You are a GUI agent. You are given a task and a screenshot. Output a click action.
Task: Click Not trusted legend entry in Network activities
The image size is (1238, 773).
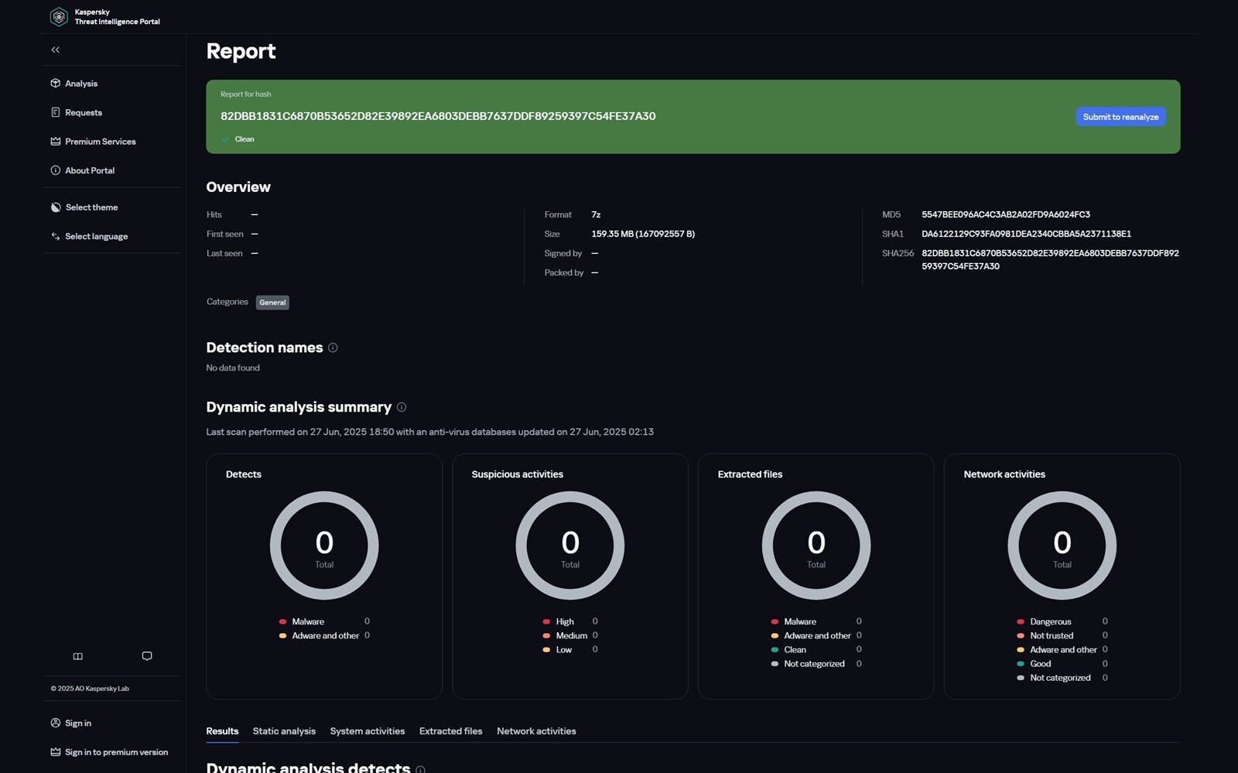[1052, 636]
